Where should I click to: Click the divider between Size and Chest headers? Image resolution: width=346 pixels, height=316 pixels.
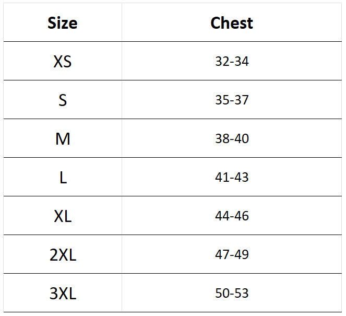(122, 23)
